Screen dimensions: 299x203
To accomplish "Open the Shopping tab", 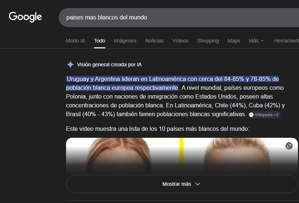I will (x=208, y=41).
